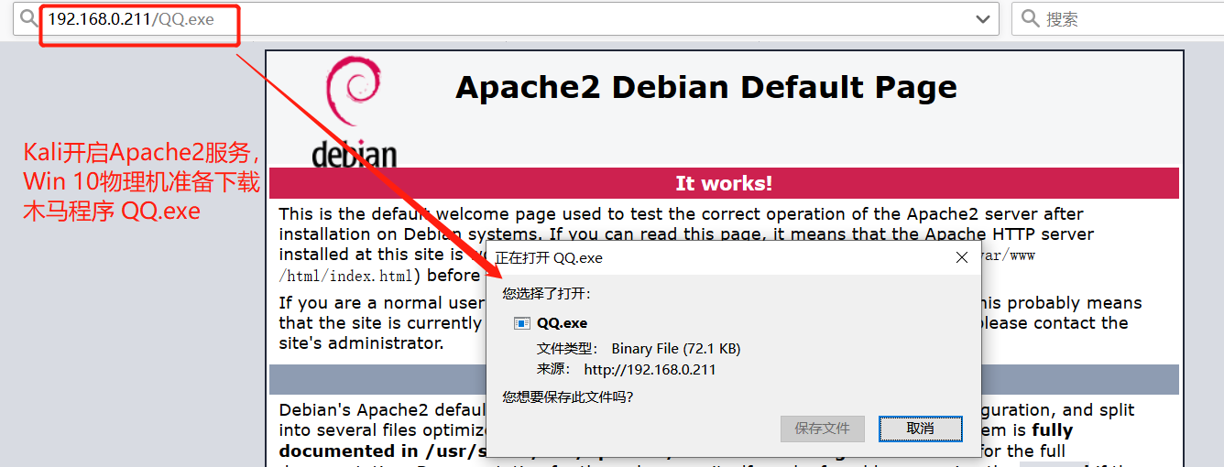Click the source URL http://192.168.0.211

(650, 369)
